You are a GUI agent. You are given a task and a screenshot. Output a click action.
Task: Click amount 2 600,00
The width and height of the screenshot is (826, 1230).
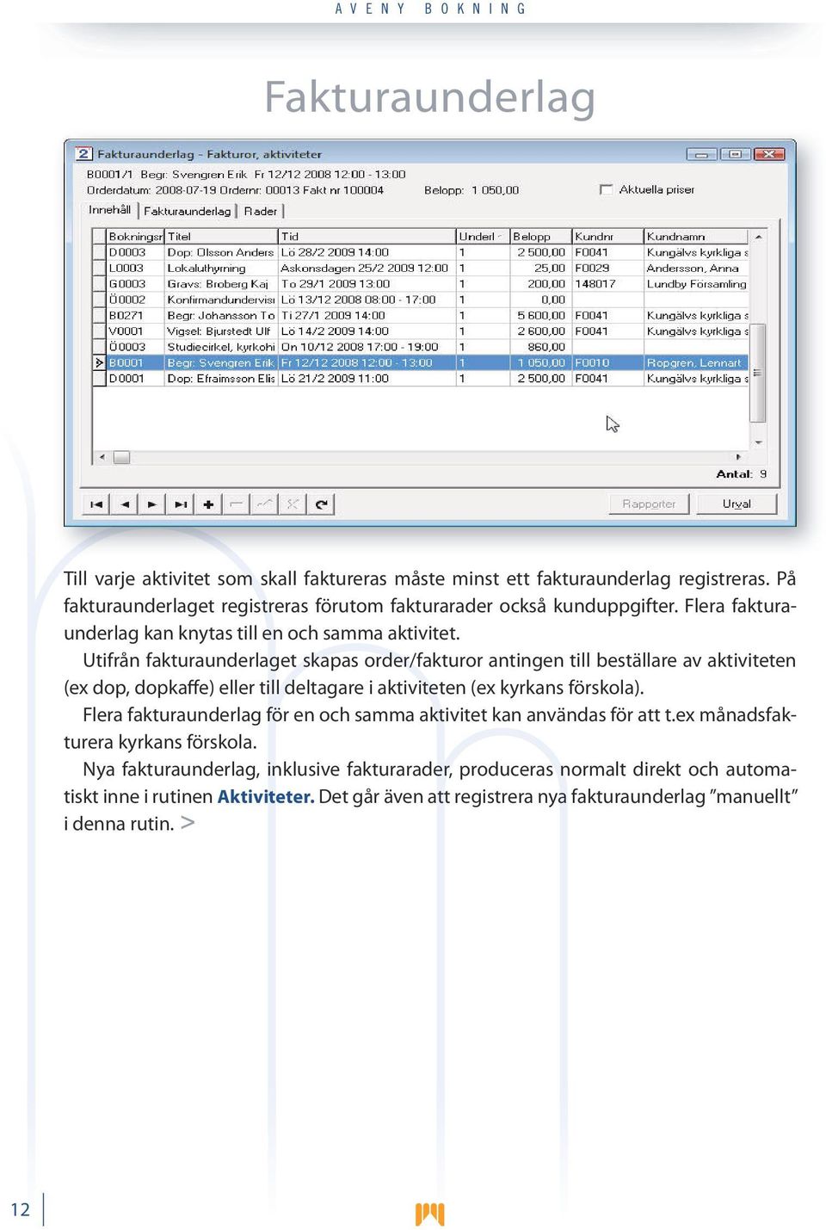coord(540,331)
